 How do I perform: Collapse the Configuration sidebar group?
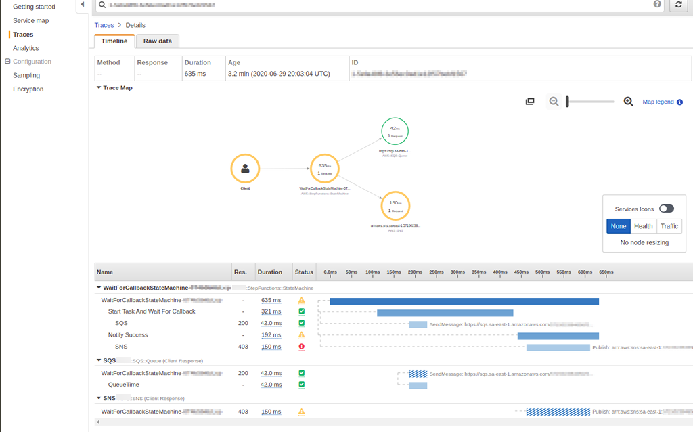[x=7, y=62]
